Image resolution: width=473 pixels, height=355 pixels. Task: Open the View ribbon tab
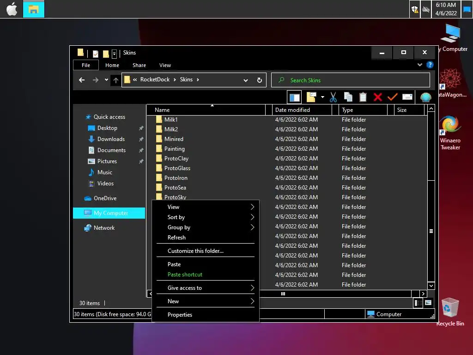pyautogui.click(x=165, y=65)
